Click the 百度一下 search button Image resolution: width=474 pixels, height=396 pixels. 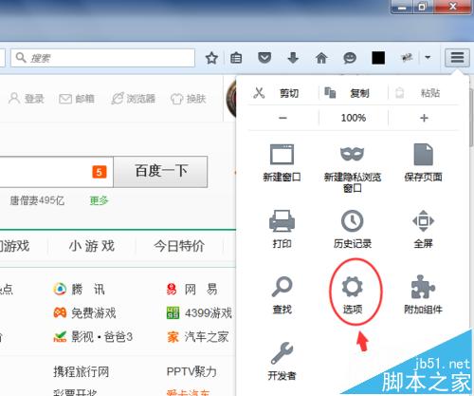pos(160,172)
